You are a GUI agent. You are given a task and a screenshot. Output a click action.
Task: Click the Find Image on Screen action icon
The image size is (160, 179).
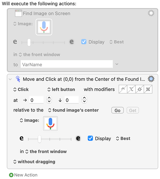(18, 13)
